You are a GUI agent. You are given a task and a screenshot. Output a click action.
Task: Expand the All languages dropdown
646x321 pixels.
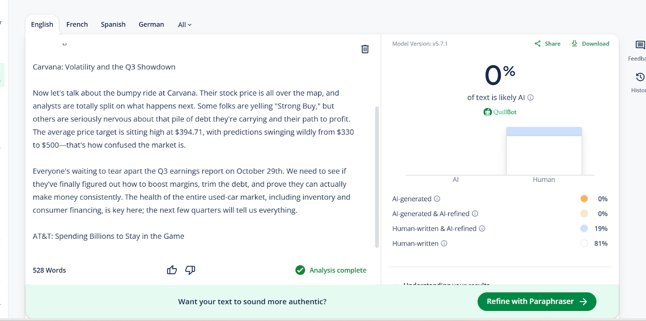[185, 25]
